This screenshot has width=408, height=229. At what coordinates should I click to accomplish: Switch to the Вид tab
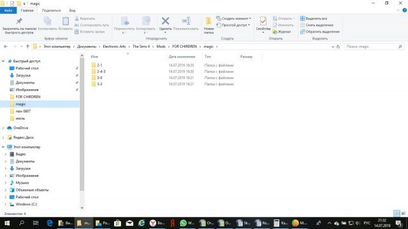click(72, 10)
